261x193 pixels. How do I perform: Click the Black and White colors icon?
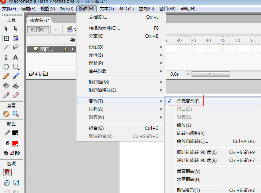(6, 153)
